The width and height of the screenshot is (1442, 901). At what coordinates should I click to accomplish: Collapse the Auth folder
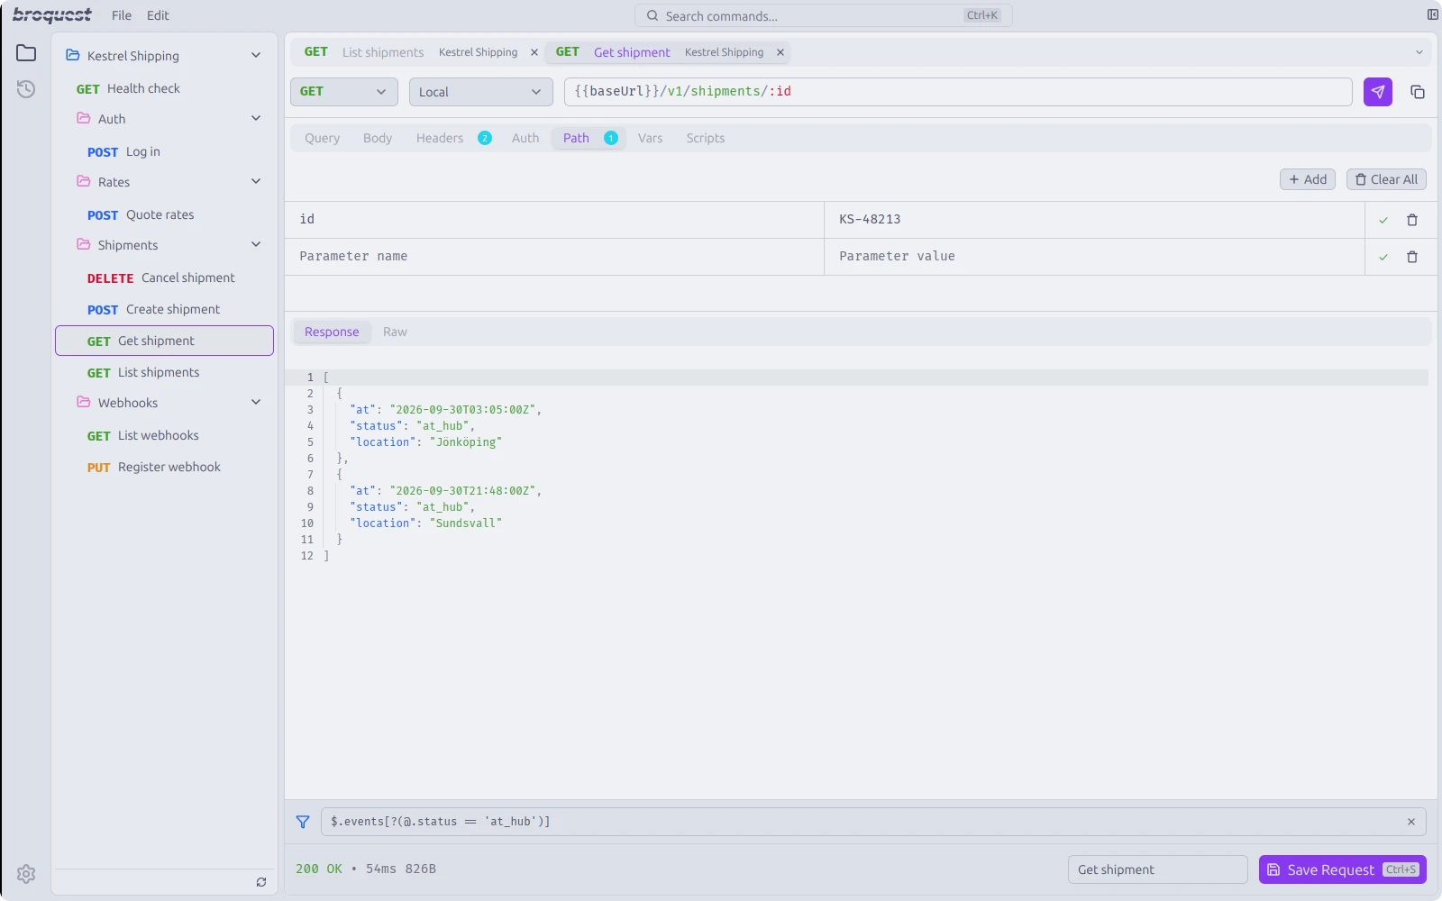click(256, 119)
